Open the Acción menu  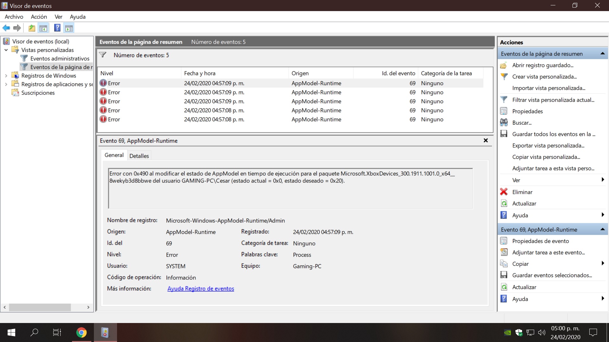(x=39, y=17)
